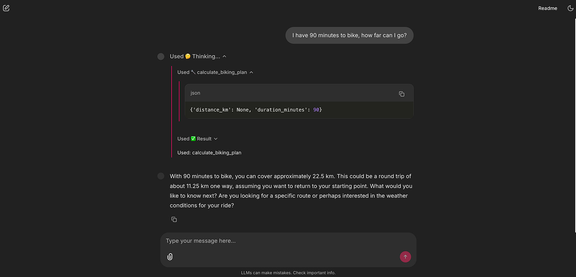Screen dimensions: 576x277
Task: Click the thinking-face emoji in the Thinking label
Action: 188,56
